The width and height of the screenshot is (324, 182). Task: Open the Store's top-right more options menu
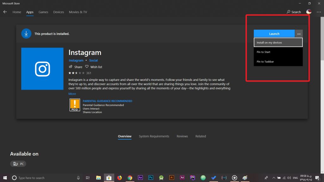[319, 12]
